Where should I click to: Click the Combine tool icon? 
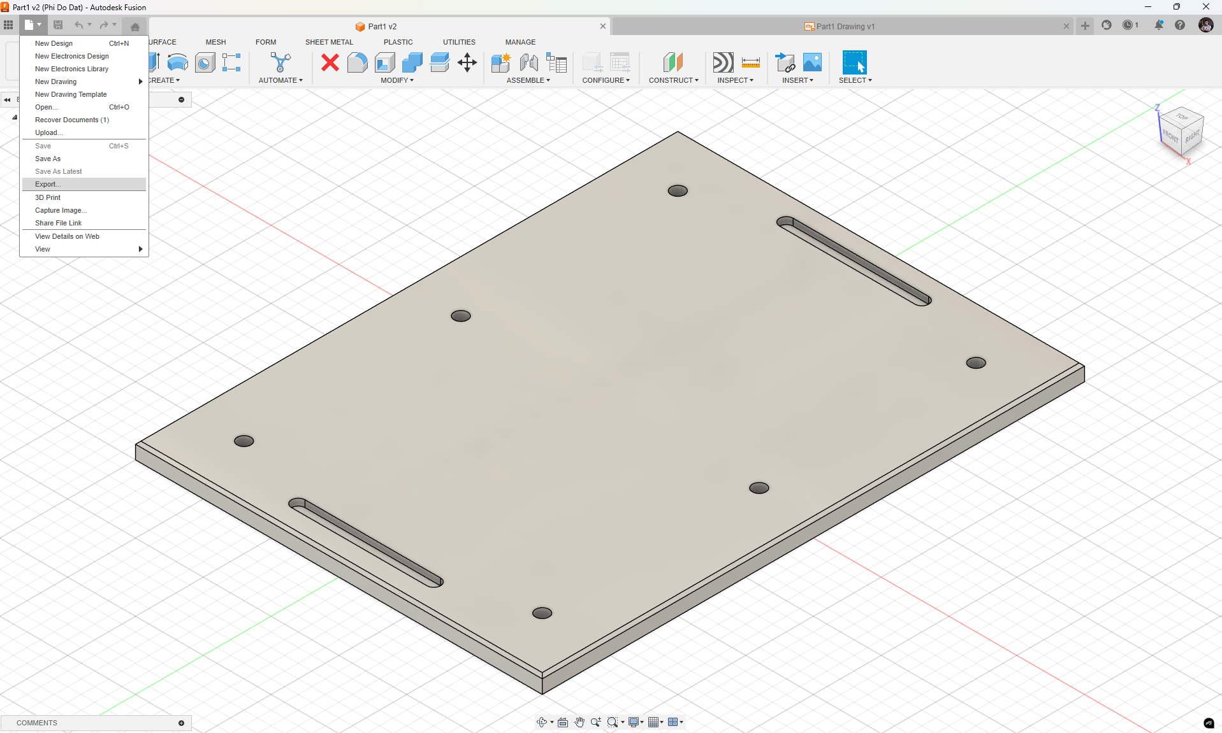tap(412, 62)
